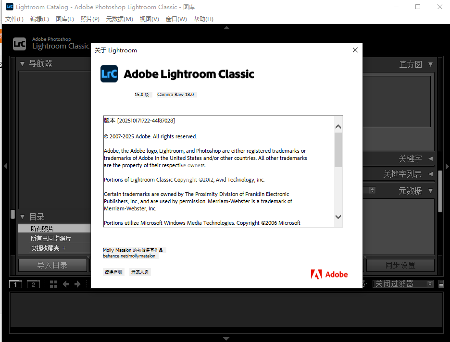Toggle the filter lock switch beside the filter dropdown
450x342 pixels.
point(440,284)
